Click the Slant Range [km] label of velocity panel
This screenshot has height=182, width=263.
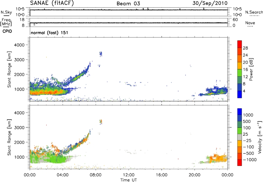pos(9,137)
